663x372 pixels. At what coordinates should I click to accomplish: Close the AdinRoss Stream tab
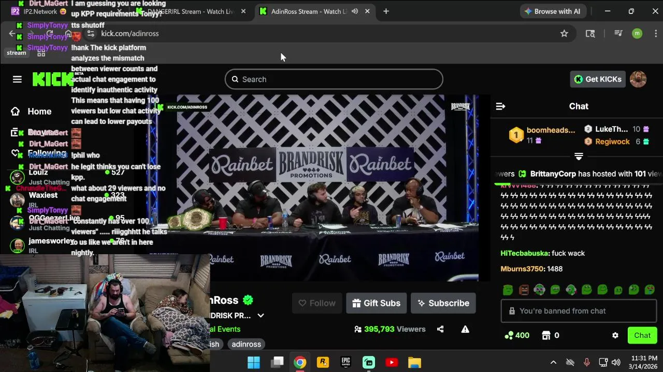pyautogui.click(x=367, y=11)
